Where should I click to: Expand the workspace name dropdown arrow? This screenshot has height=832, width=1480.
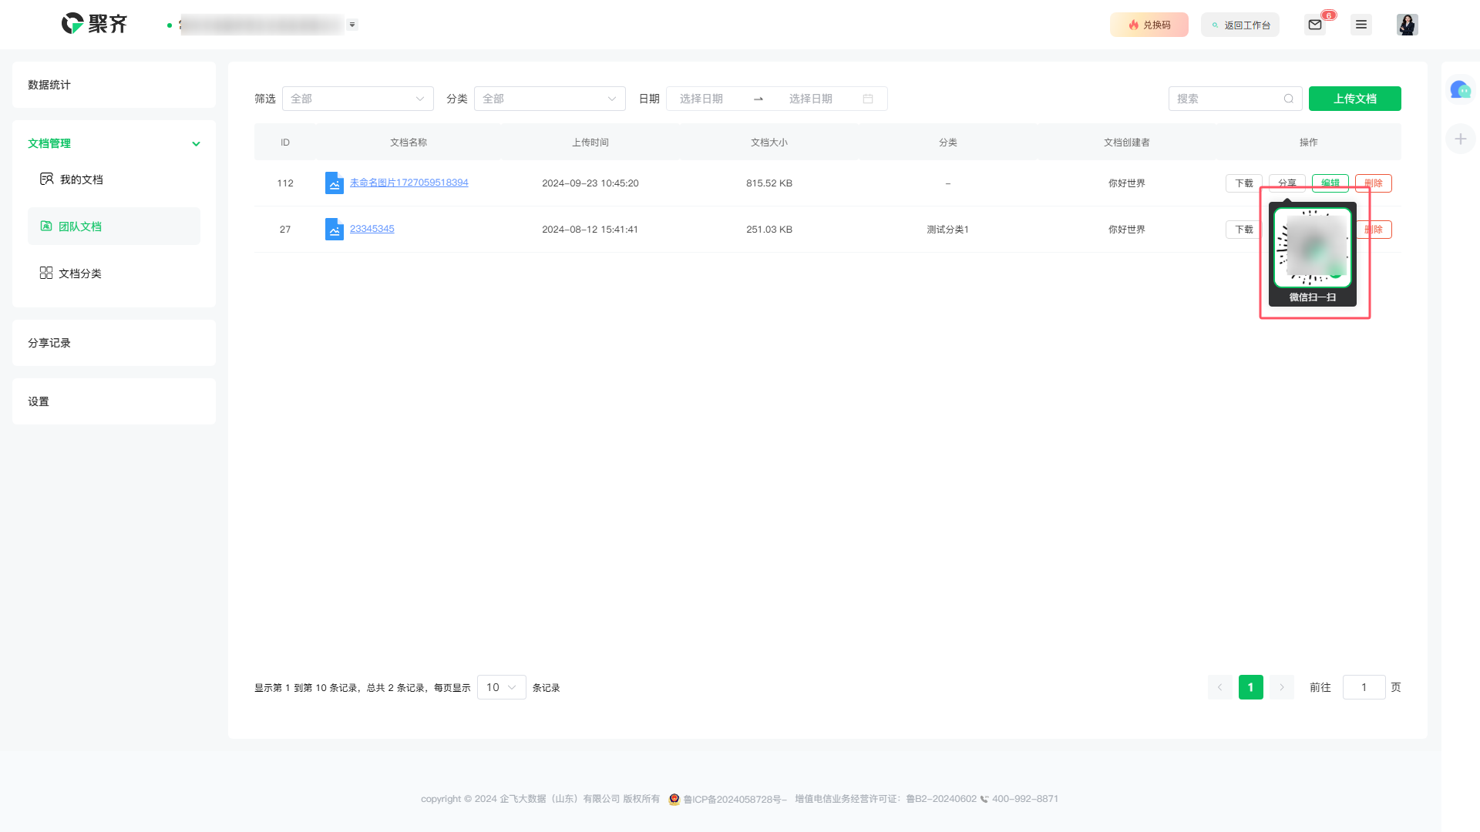point(352,25)
